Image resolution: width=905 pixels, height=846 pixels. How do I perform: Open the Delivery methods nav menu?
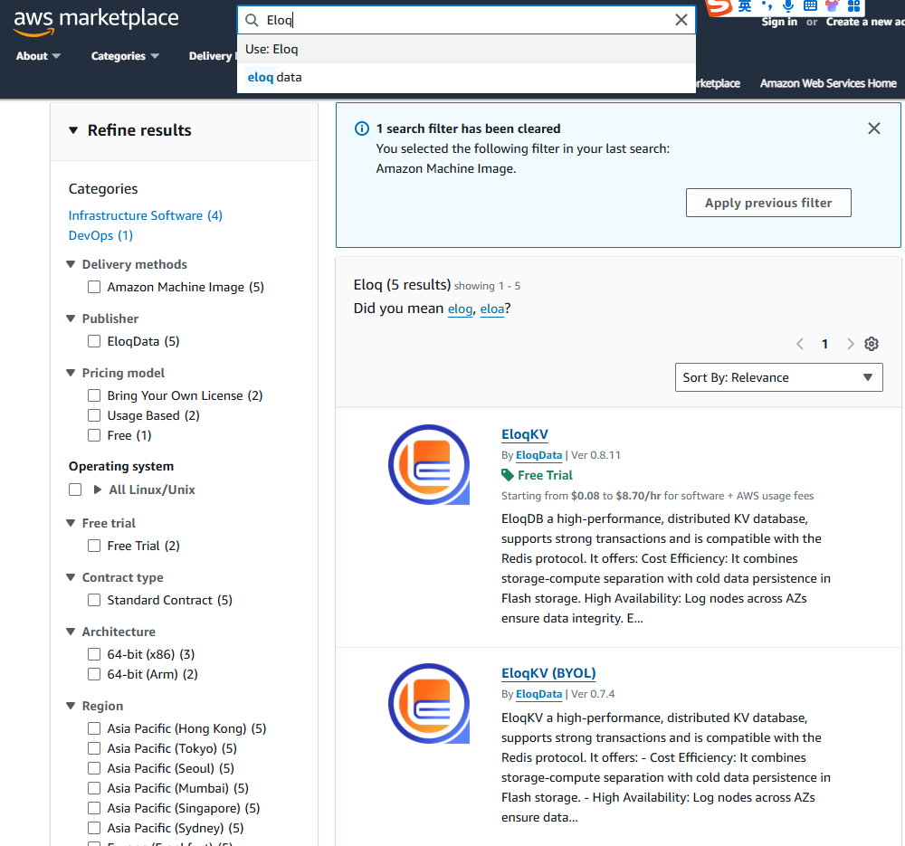[211, 56]
